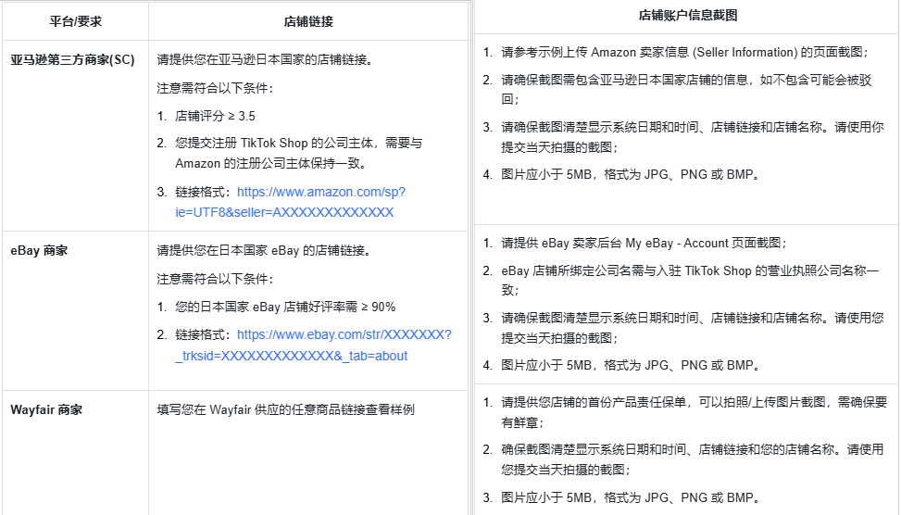
Task: Click the Wayfair 首份产品责任保单 requirement
Action: (695, 412)
